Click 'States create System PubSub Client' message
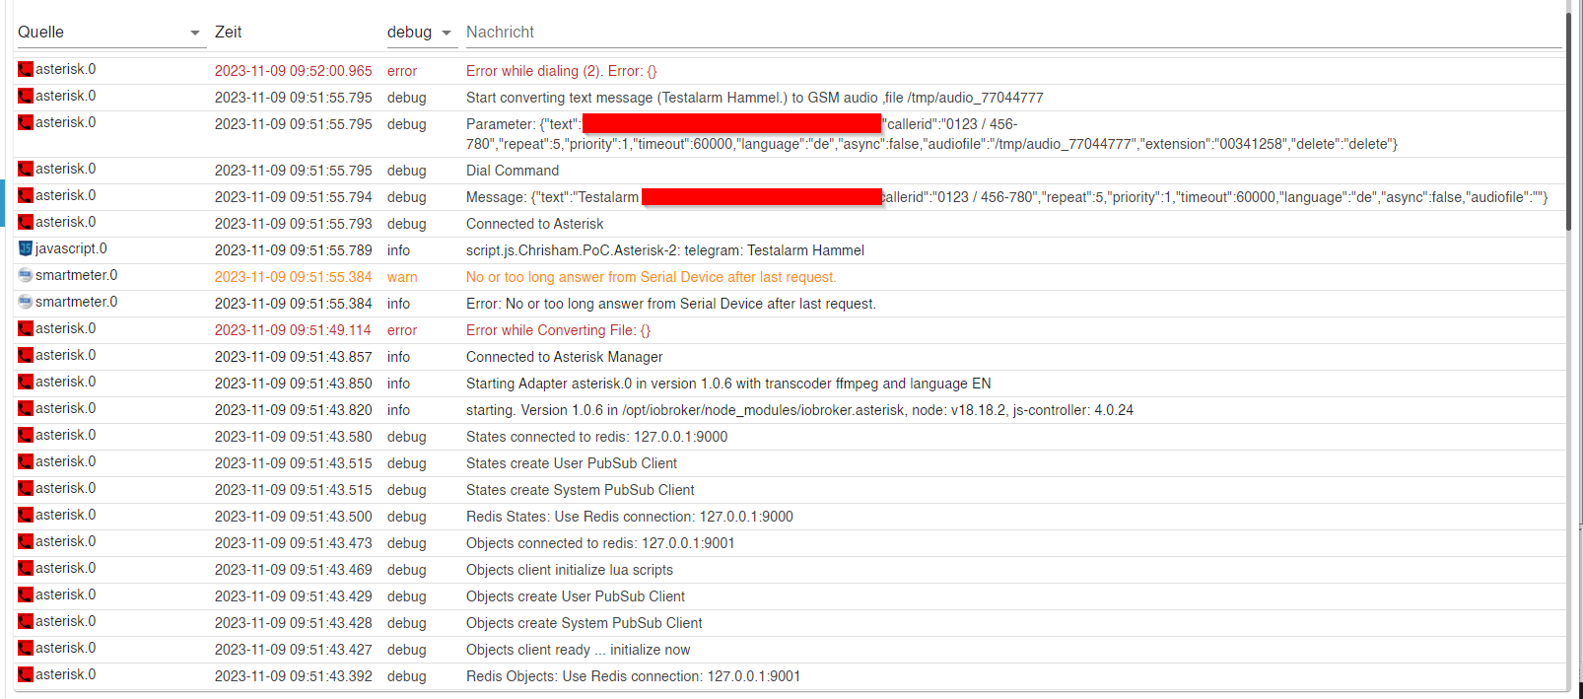This screenshot has height=699, width=1583. 581,490
